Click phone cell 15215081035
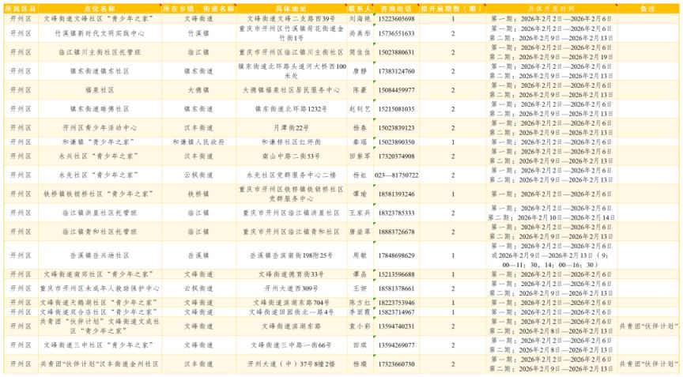This screenshot has width=683, height=377. [396, 109]
